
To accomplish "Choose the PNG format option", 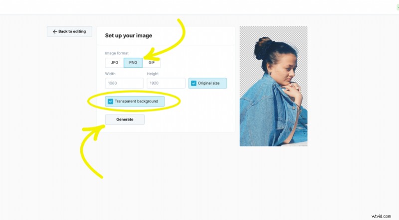I will (x=133, y=63).
